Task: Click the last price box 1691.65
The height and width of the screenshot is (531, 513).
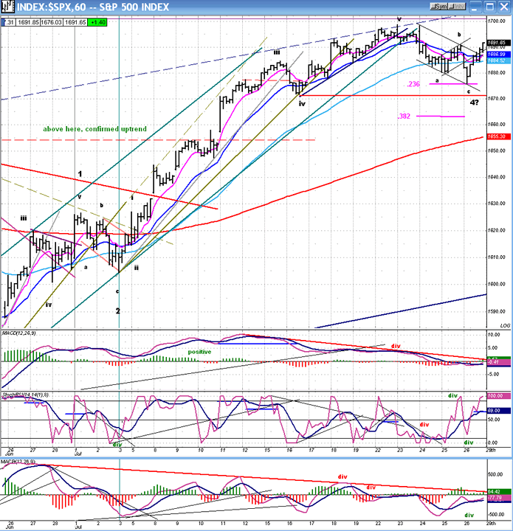Action: pyautogui.click(x=75, y=22)
